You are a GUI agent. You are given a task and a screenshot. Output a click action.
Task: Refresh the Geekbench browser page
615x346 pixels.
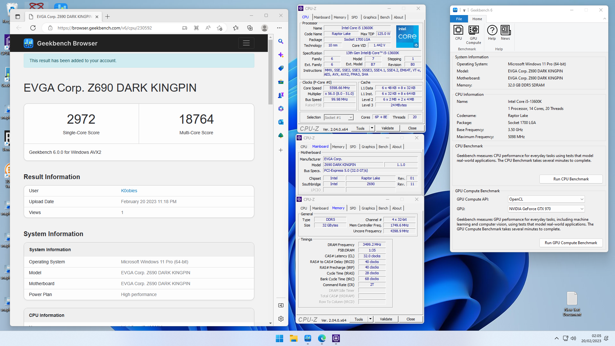(33, 28)
